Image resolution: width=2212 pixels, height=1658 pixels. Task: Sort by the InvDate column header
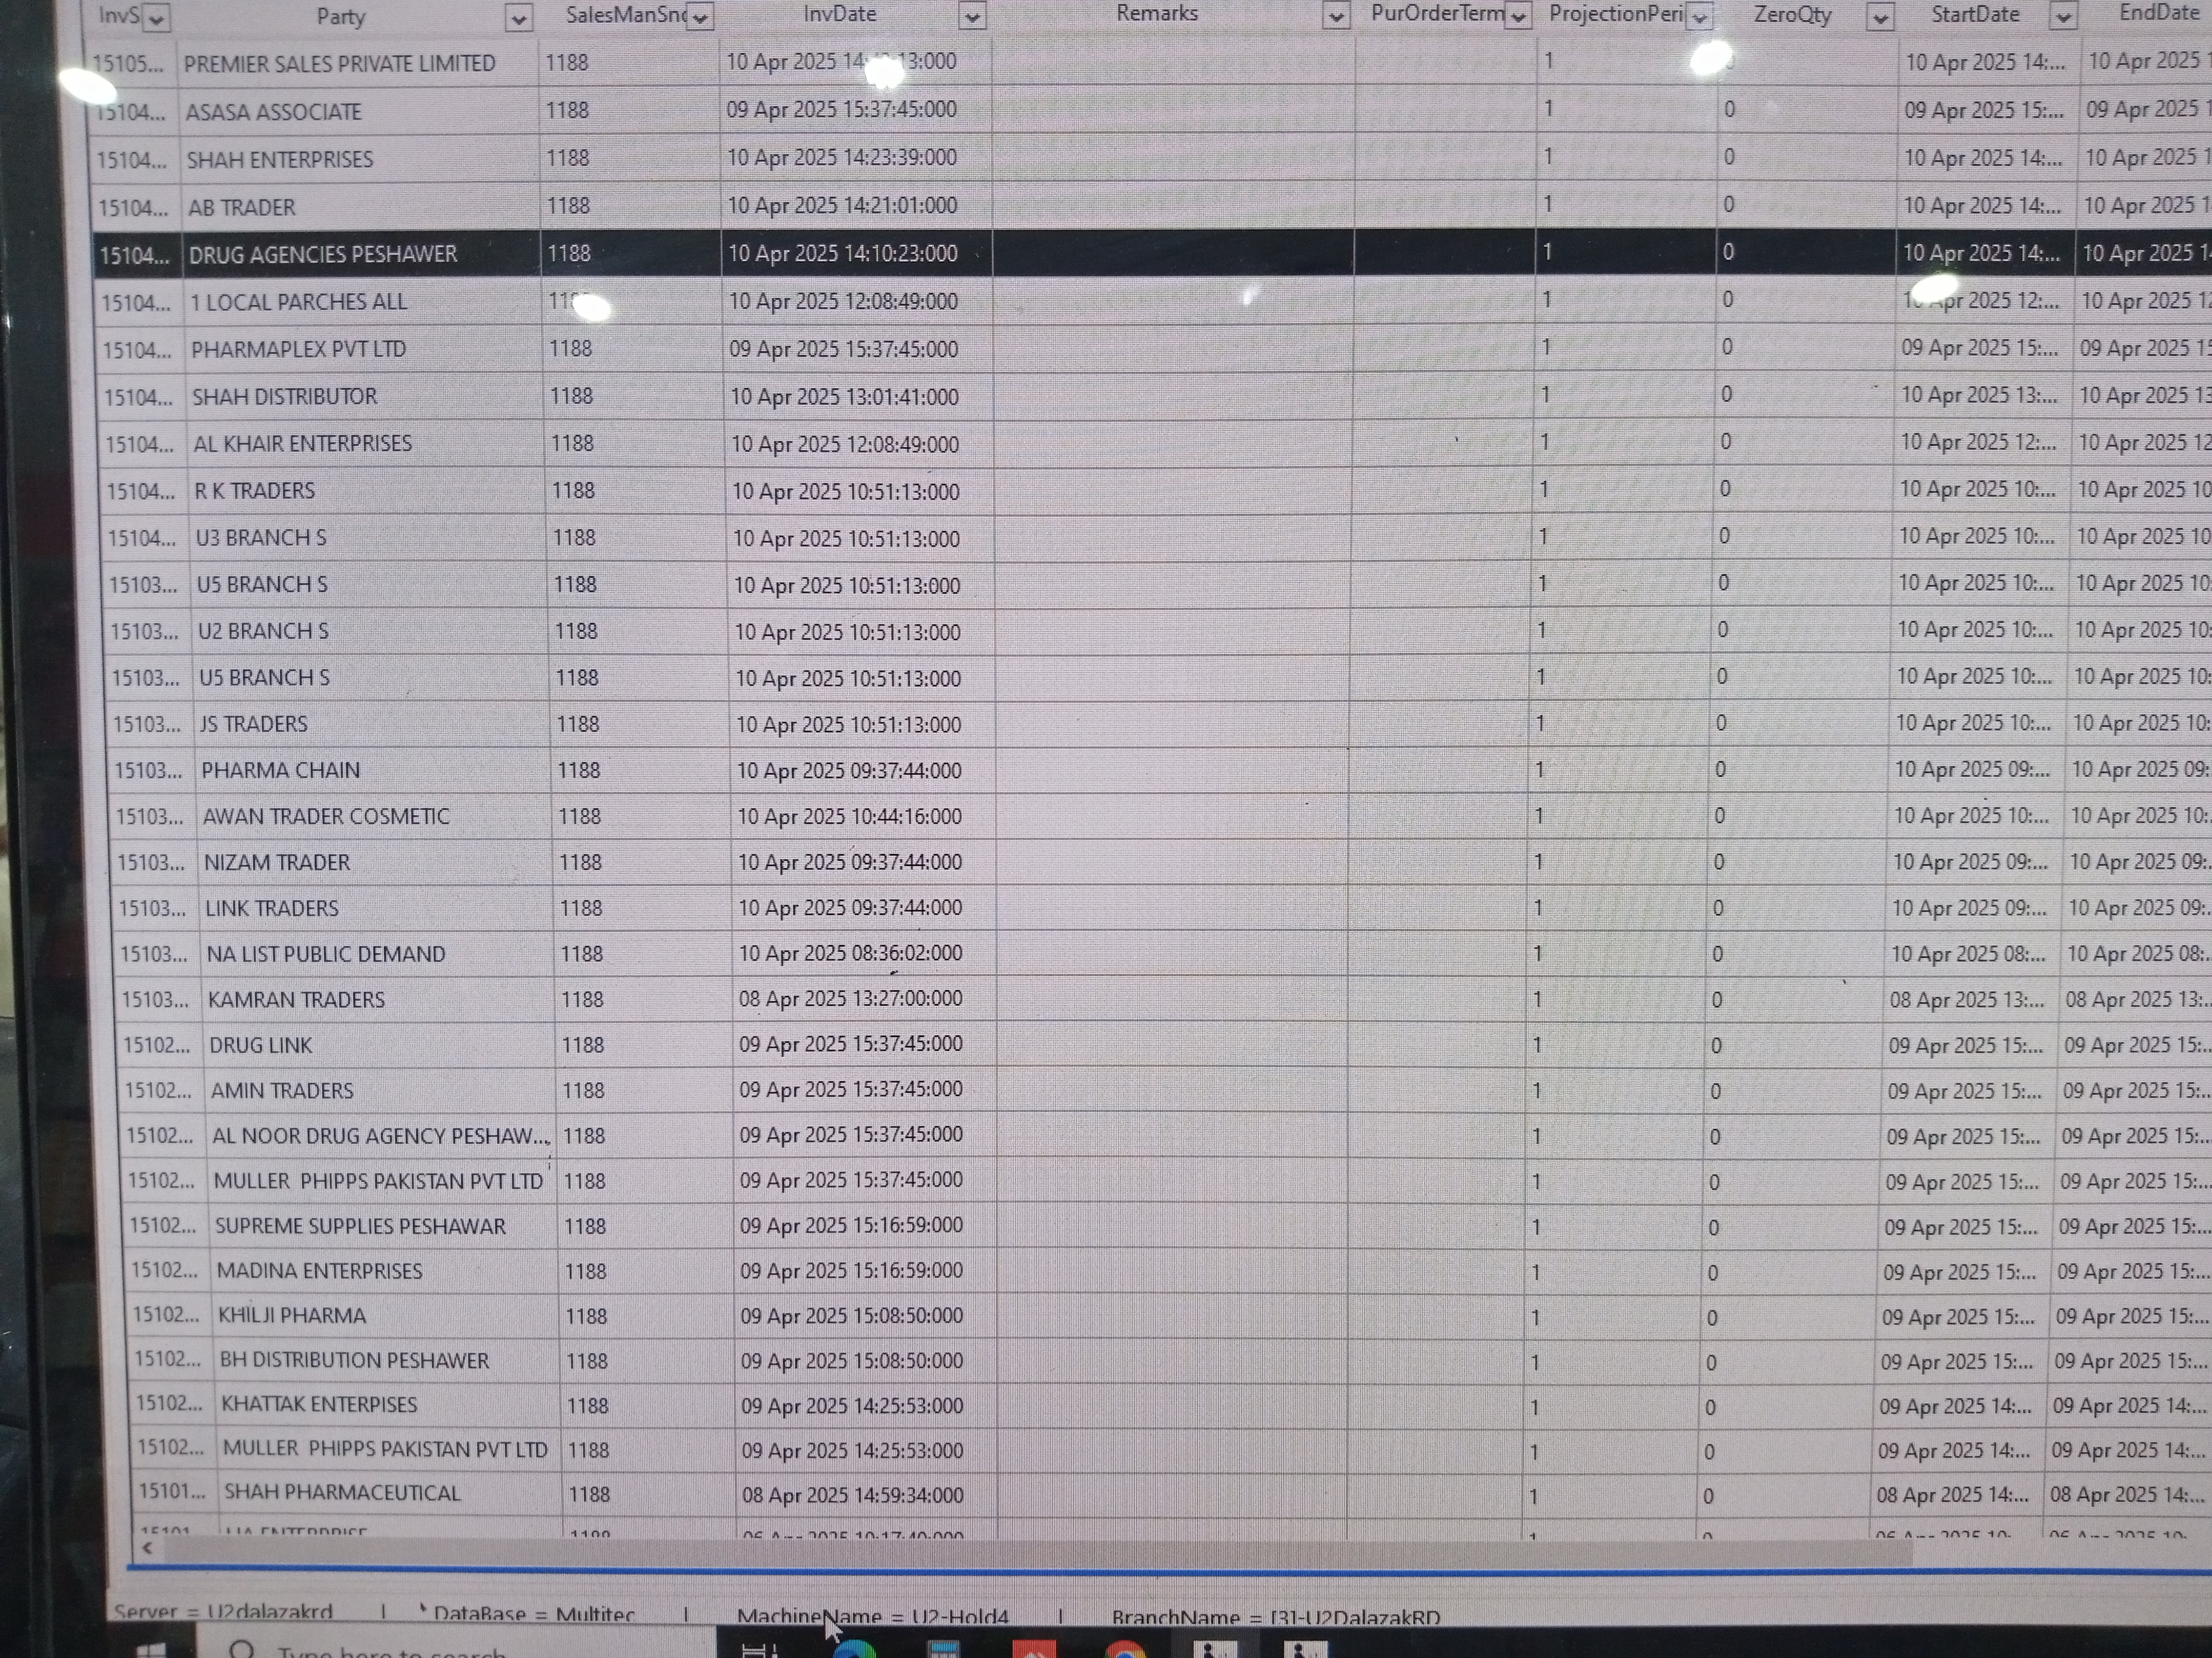(x=840, y=14)
